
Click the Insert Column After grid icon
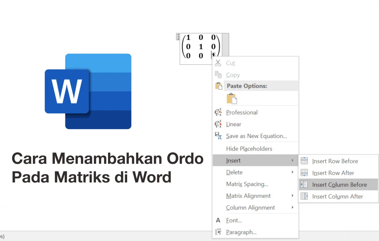[304, 196]
